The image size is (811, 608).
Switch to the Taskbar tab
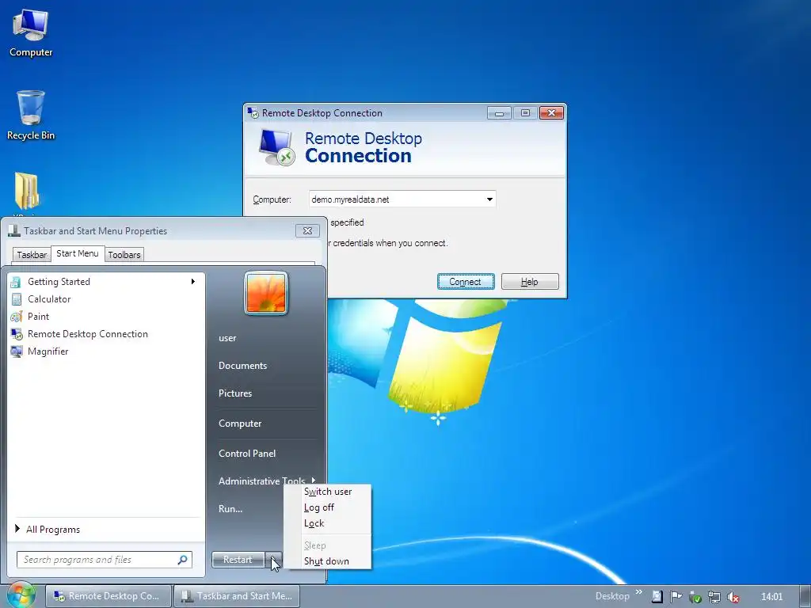click(x=32, y=255)
